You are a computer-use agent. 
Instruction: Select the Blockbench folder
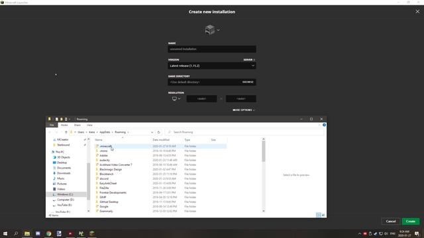click(x=106, y=174)
